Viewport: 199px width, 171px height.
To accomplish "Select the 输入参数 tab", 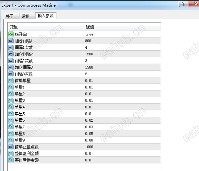I will coord(46,16).
